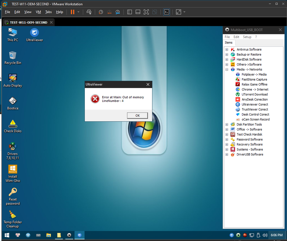Open the VMware VM menu
The height and width of the screenshot is (241, 287).
38,12
